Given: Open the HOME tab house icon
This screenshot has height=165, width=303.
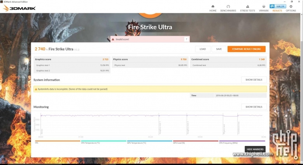Looking at the screenshot, I should [213, 6].
